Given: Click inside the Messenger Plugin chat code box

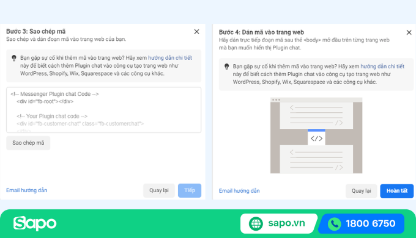Looking at the screenshot, I should coord(104,110).
